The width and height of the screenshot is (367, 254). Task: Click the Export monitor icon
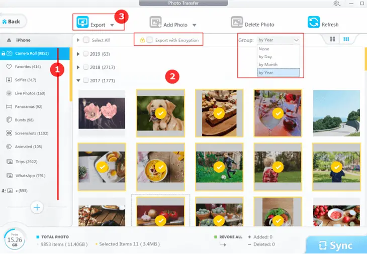pos(82,22)
